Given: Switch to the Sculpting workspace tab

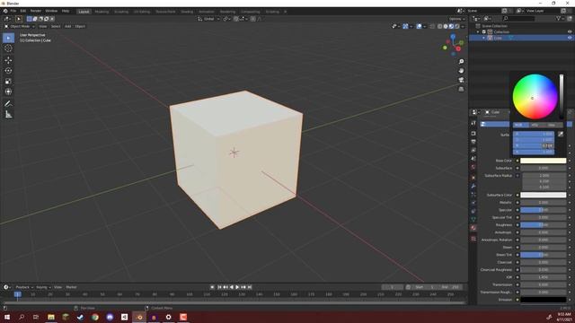Looking at the screenshot, I should pyautogui.click(x=121, y=12).
